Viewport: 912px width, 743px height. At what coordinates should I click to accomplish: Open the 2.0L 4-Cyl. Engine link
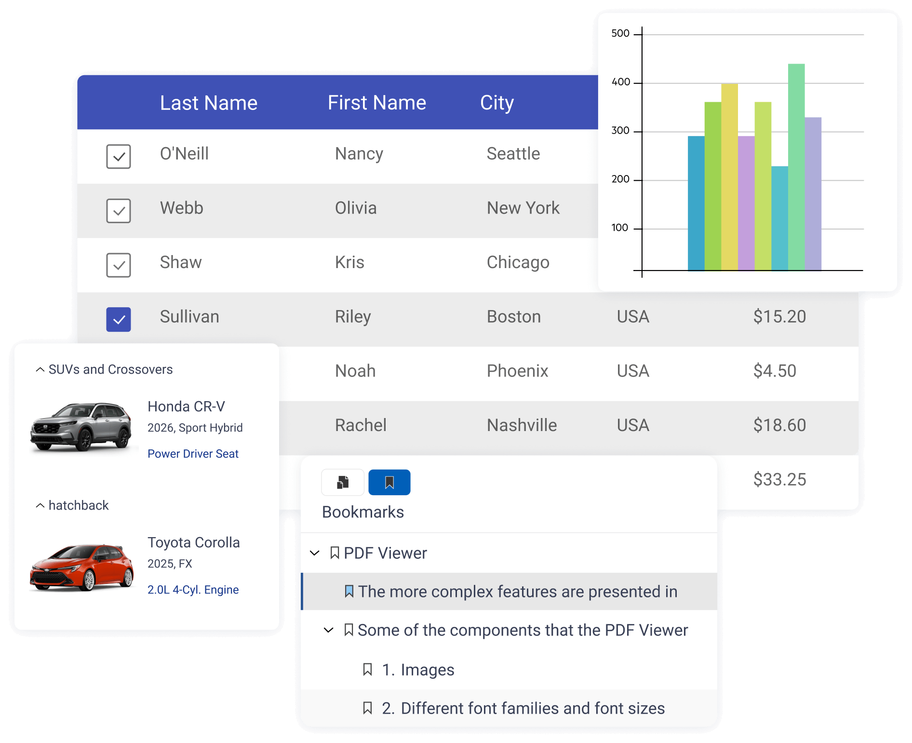pos(193,590)
